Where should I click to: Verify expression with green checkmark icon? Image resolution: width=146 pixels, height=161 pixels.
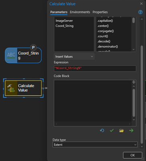coord(112,130)
